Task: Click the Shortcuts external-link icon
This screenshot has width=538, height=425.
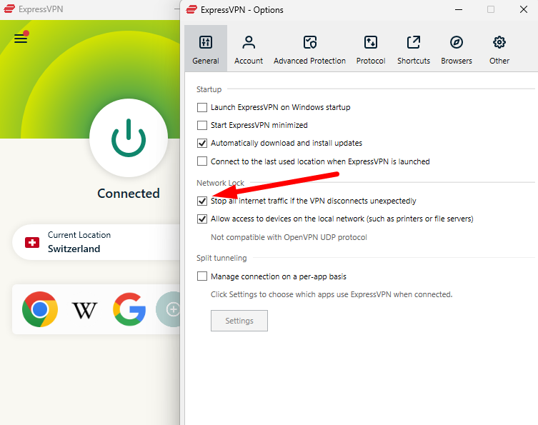Action: click(414, 42)
